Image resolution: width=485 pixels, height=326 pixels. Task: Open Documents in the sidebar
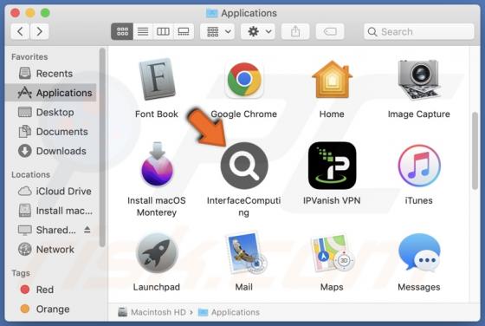pyautogui.click(x=51, y=132)
